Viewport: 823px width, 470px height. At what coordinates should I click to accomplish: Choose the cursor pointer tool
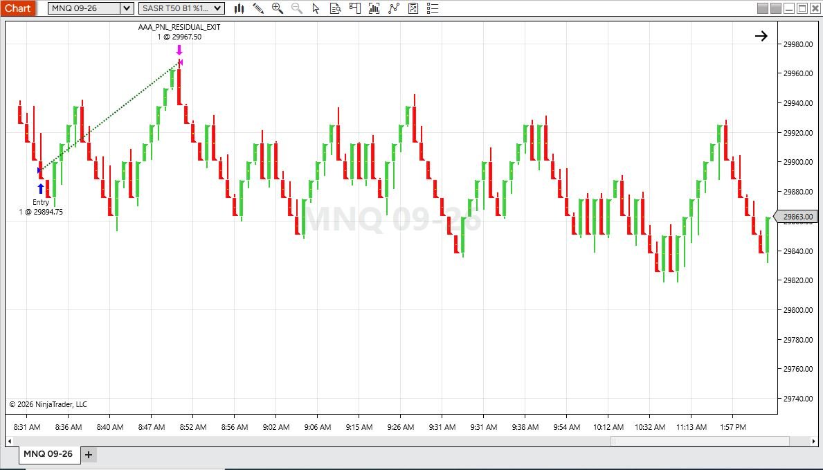click(316, 8)
